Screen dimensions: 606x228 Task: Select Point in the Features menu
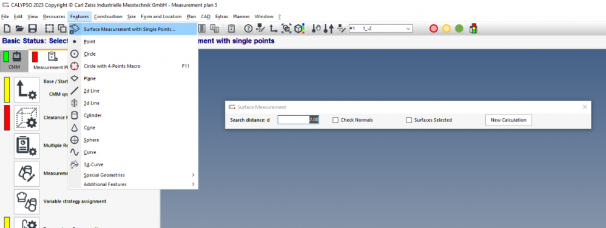click(x=133, y=41)
